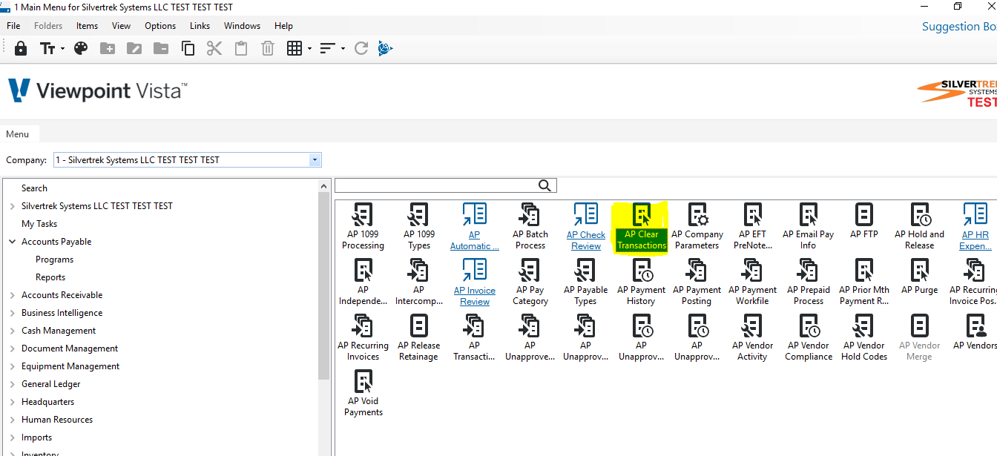Open the AP HR Expense link
This screenshot has width=997, height=456.
[x=975, y=226]
